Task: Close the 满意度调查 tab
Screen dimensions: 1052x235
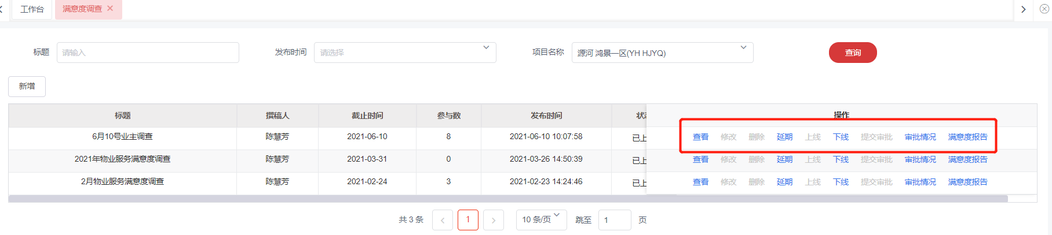Action: 111,9
